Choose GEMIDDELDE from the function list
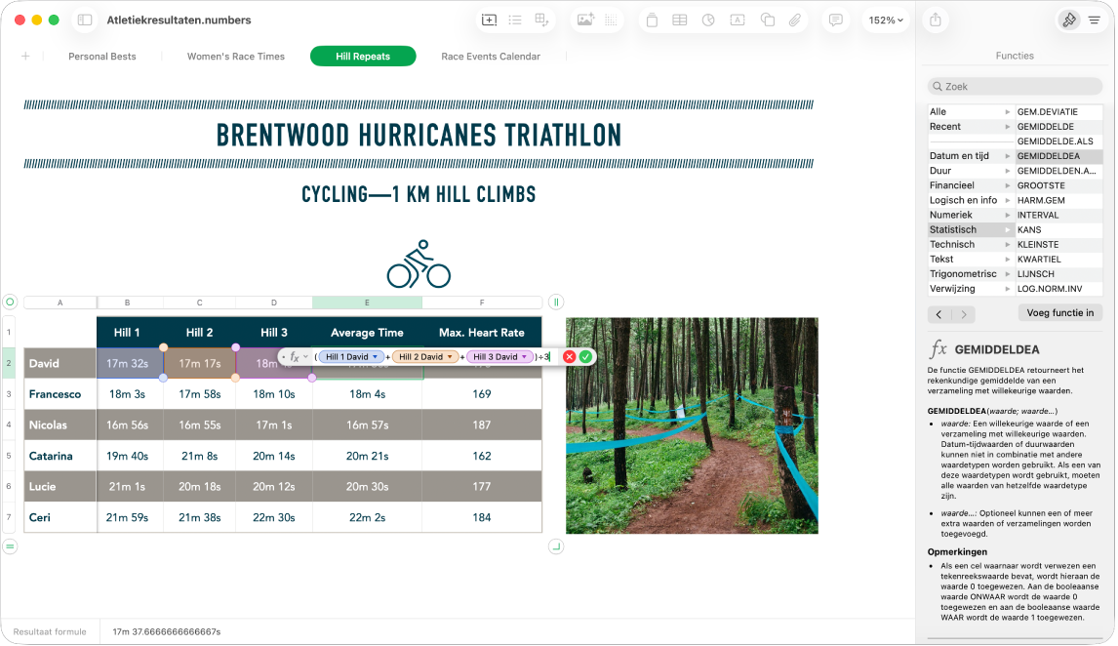 point(1045,126)
